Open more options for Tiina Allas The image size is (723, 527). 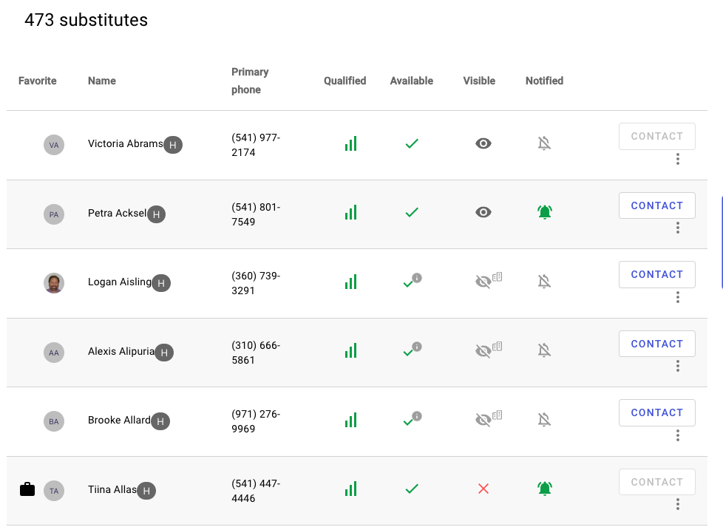pyautogui.click(x=678, y=504)
